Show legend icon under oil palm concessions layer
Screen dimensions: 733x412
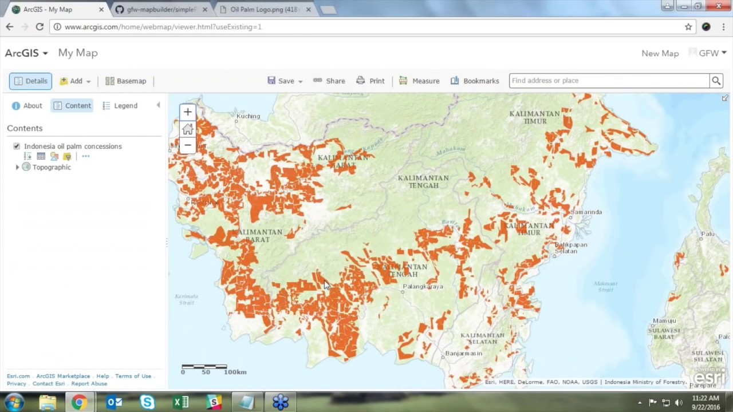(x=27, y=156)
